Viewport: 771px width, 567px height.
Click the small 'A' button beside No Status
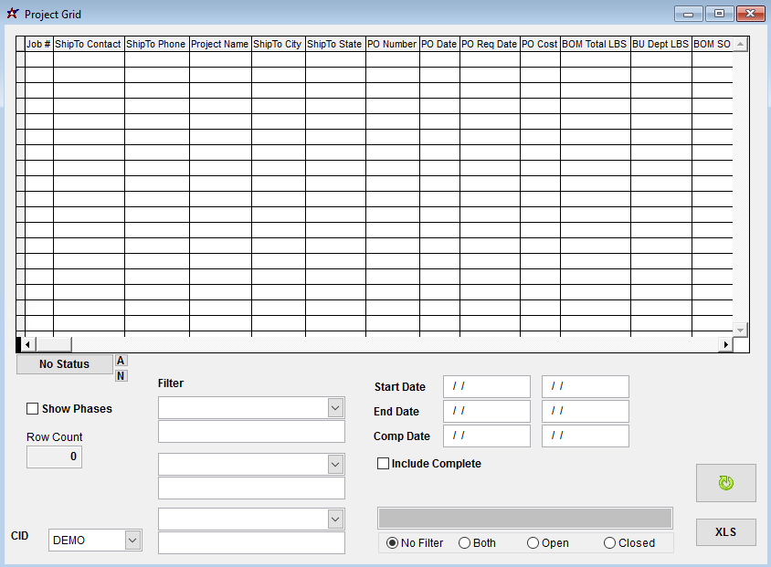pos(121,361)
